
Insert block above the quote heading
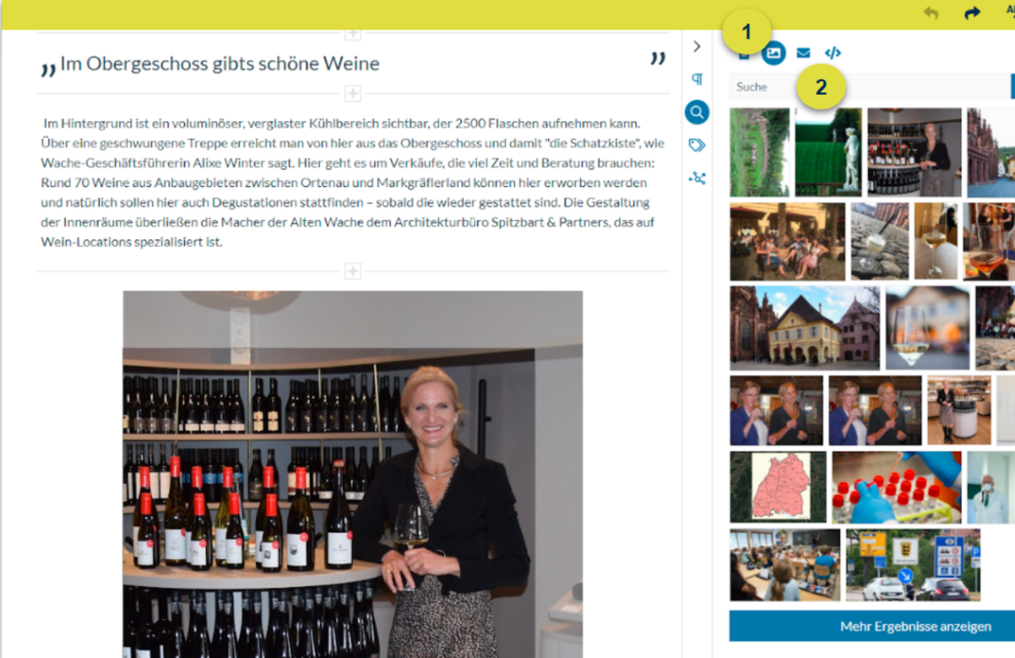[x=353, y=34]
